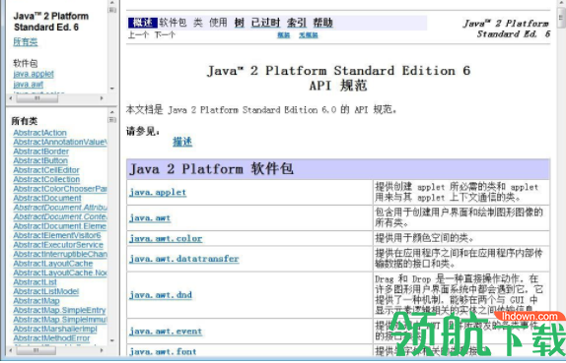The height and width of the screenshot is (363, 566).
Task: Open the AbstractAction class link
Action: pyautogui.click(x=39, y=133)
